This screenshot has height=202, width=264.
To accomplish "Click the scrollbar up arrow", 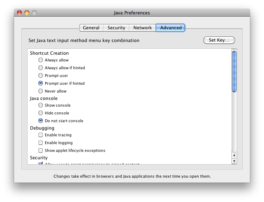I will [x=234, y=155].
